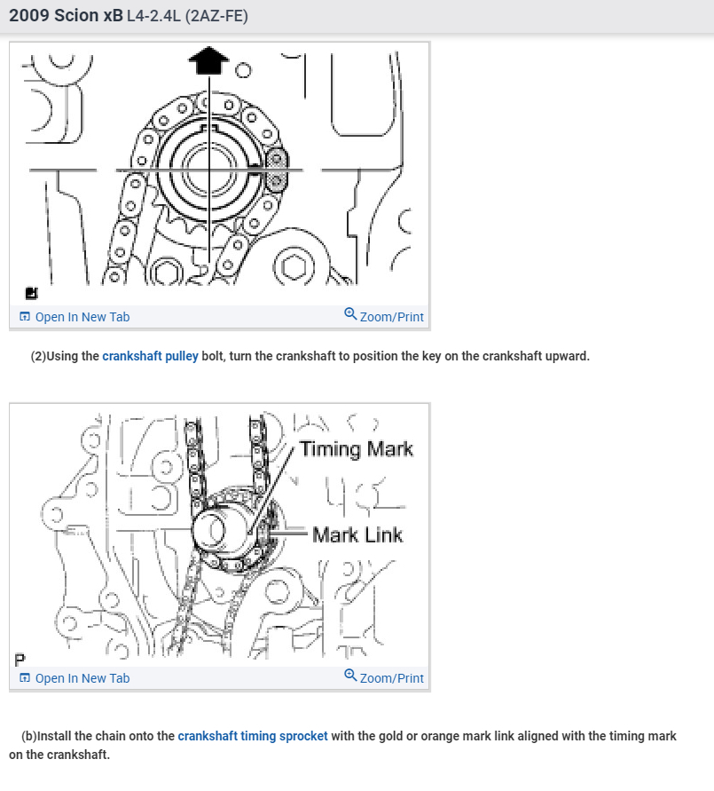714x791 pixels.
Task: Click the new-tab icon below the timing mark diagram
Action: pyautogui.click(x=25, y=678)
